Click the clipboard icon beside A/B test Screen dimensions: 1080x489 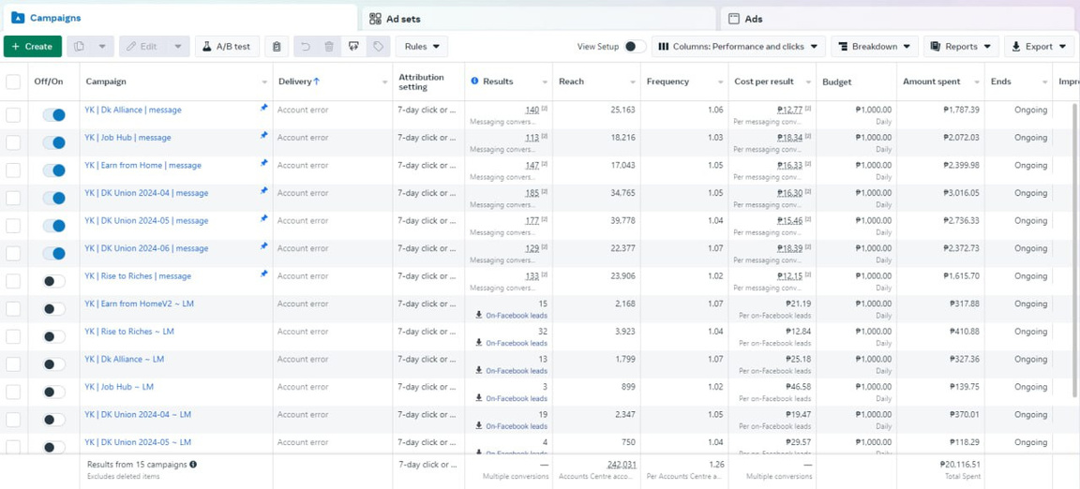(276, 47)
